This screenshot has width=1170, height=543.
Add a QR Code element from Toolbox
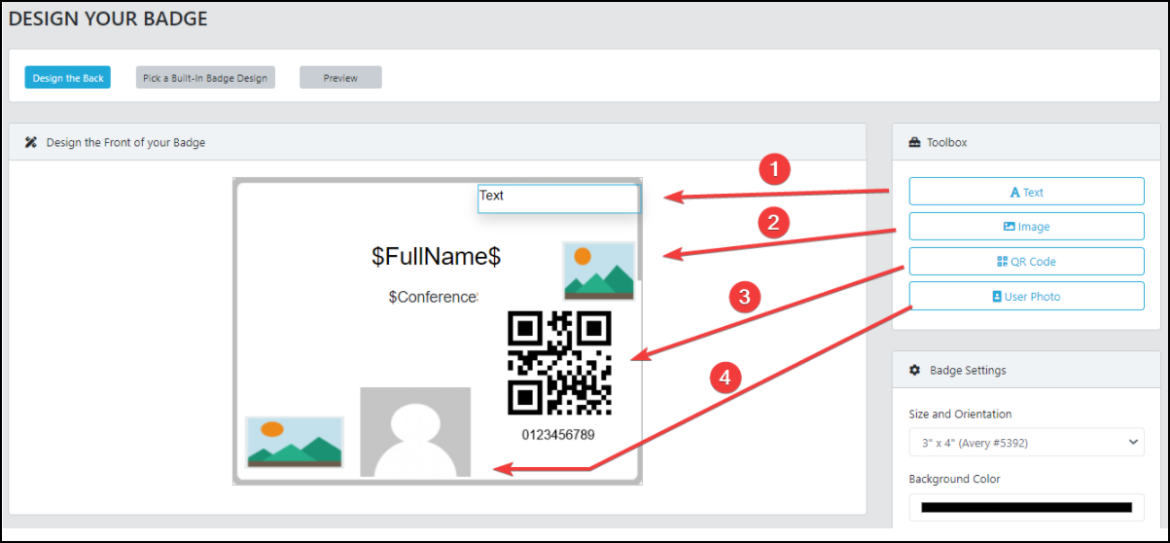pyautogui.click(x=1026, y=262)
